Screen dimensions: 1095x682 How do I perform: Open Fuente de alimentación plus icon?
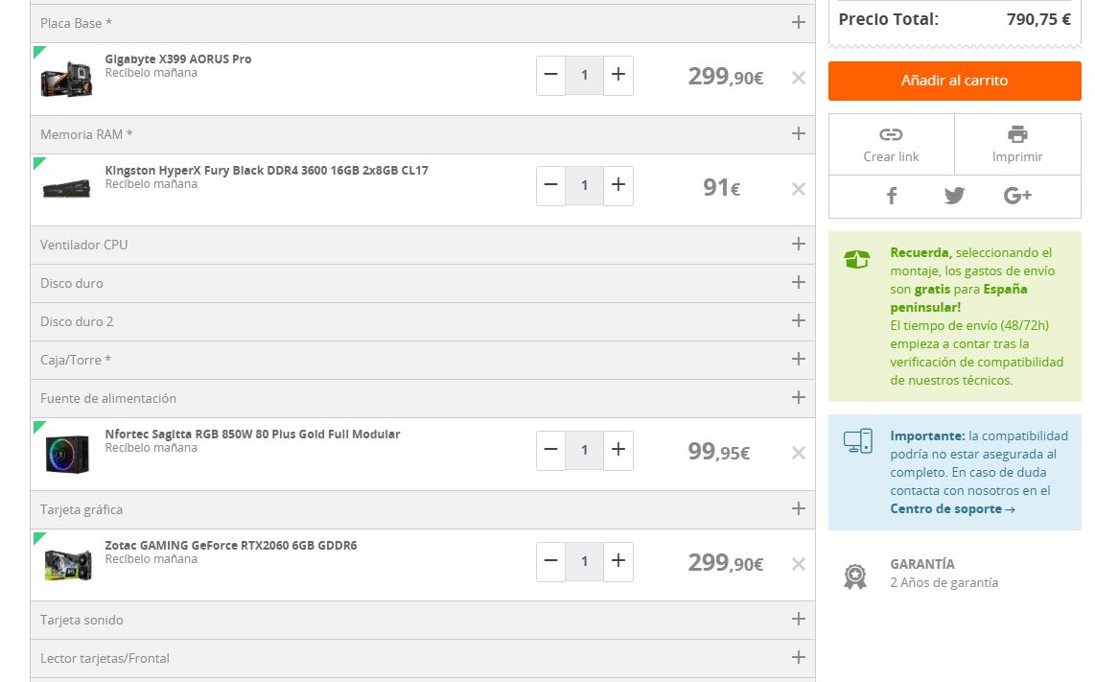(x=798, y=397)
